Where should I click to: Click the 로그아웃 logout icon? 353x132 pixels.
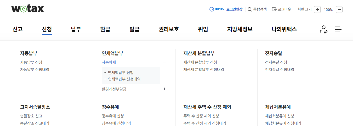point(274,9)
